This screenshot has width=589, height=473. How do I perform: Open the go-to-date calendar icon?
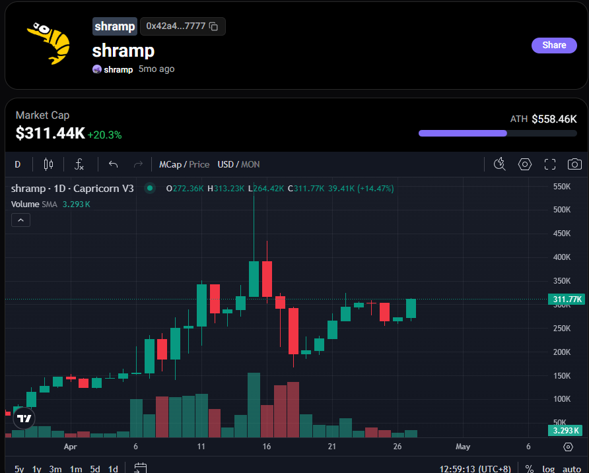(141, 468)
